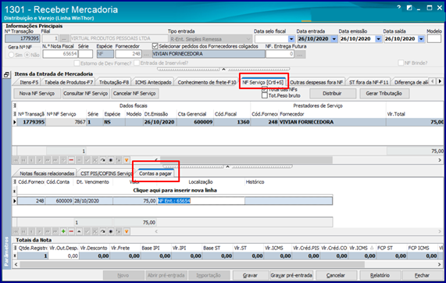Select Não radio under Gera Nº NF
This screenshot has height=283, width=446.
pyautogui.click(x=27, y=55)
